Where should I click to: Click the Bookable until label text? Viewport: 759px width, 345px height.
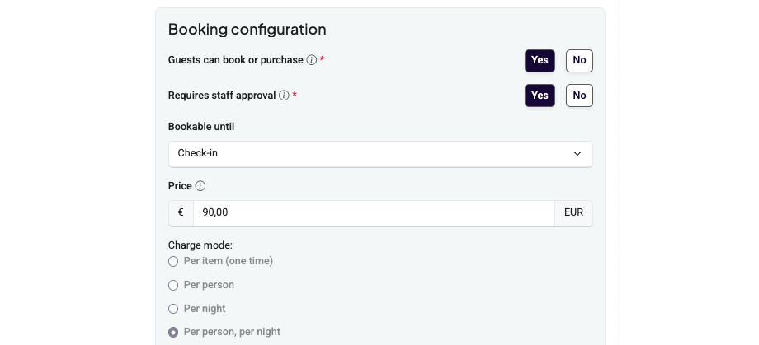[x=200, y=127]
